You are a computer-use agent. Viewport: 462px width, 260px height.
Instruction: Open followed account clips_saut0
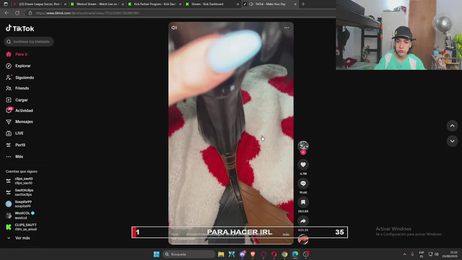(x=20, y=181)
